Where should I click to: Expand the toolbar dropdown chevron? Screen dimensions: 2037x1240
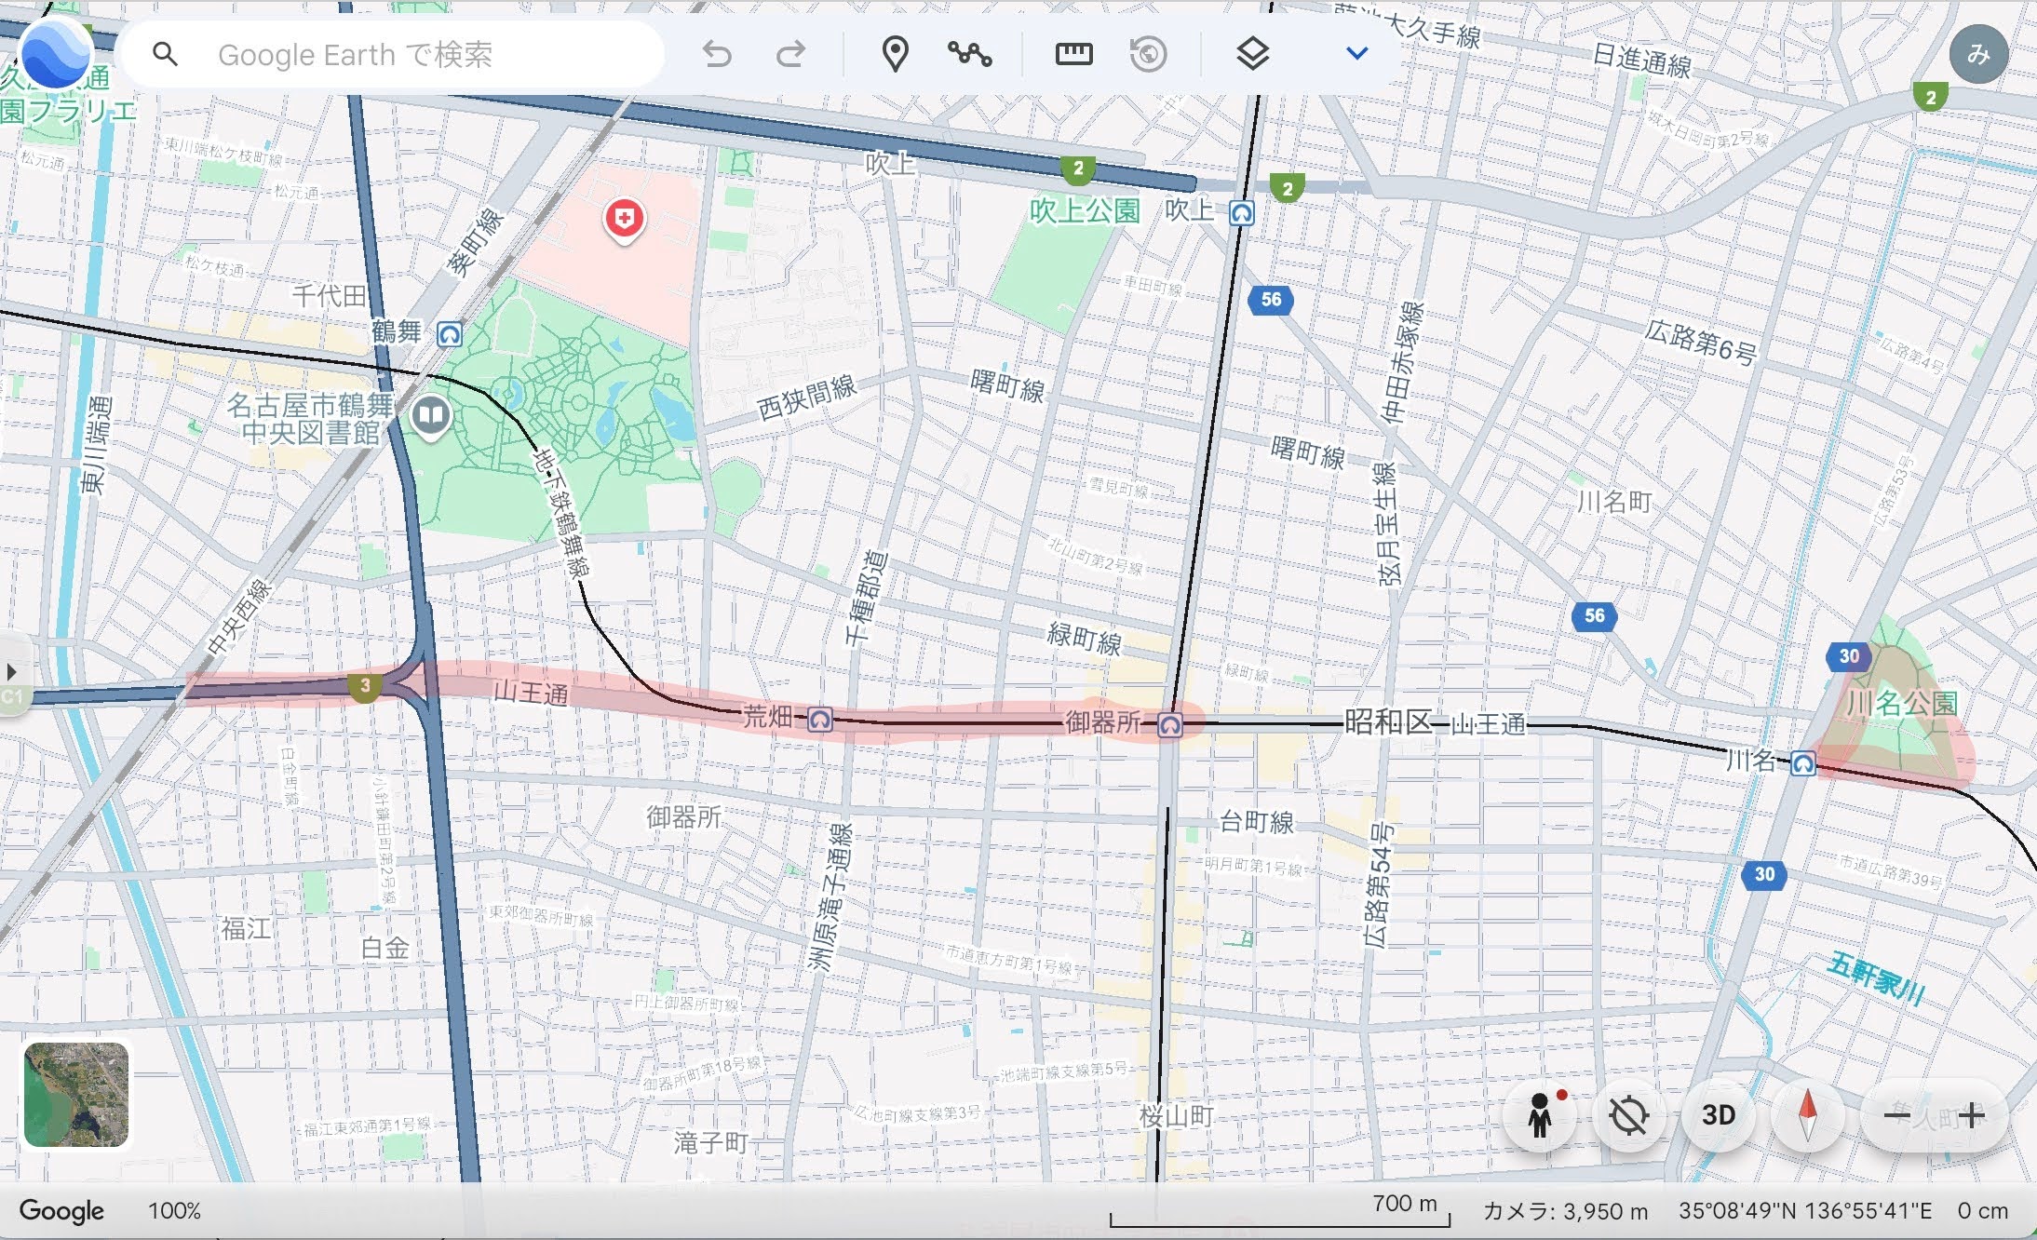[1357, 54]
